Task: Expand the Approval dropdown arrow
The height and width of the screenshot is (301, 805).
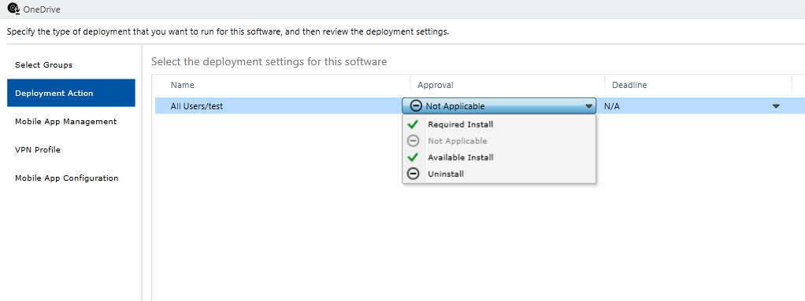Action: click(588, 106)
